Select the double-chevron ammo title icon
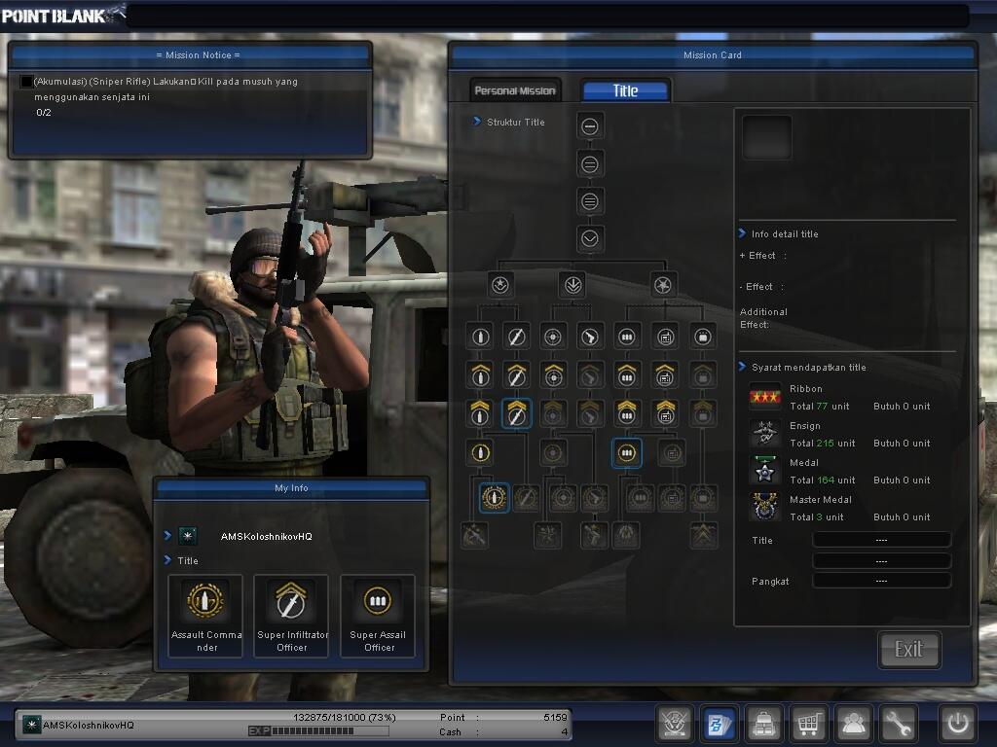The width and height of the screenshot is (997, 747). click(626, 413)
